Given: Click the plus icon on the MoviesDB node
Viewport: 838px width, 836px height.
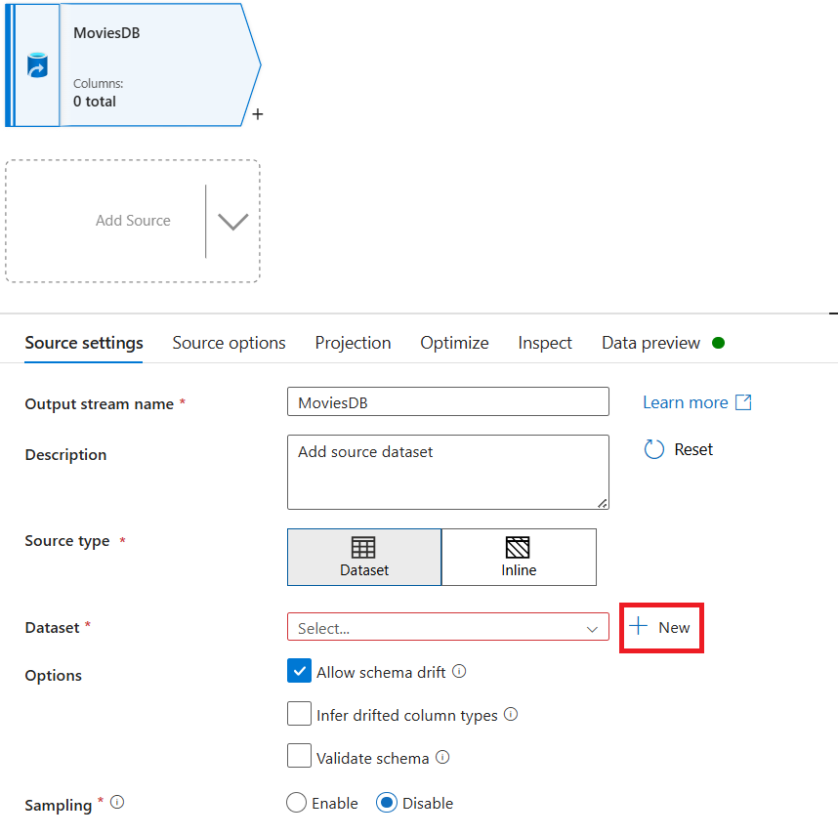Looking at the screenshot, I should [x=257, y=114].
